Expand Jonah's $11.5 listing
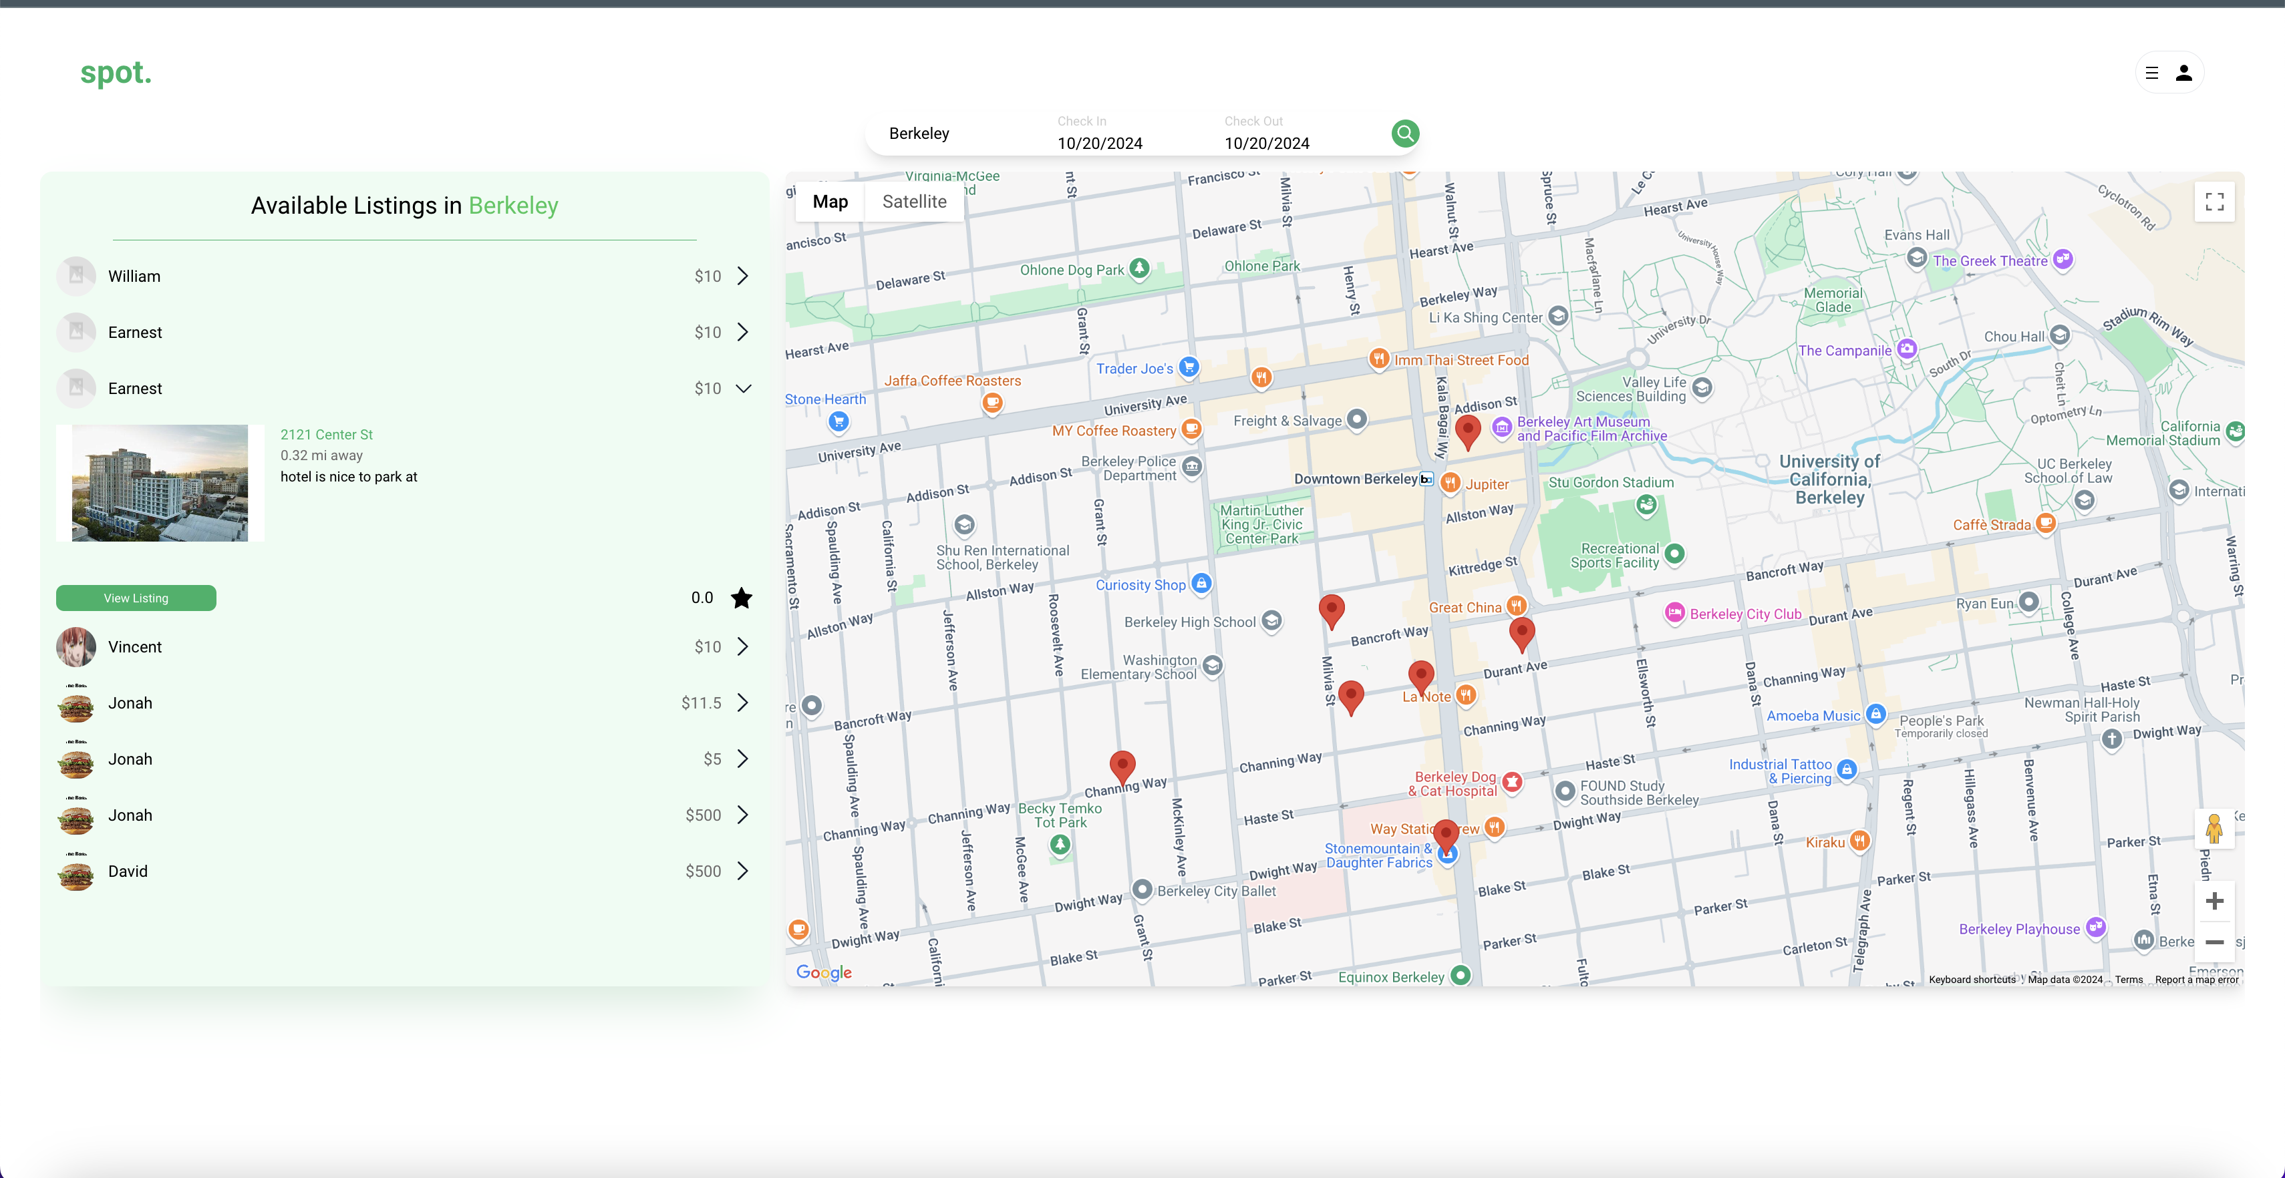2285x1178 pixels. coord(744,702)
